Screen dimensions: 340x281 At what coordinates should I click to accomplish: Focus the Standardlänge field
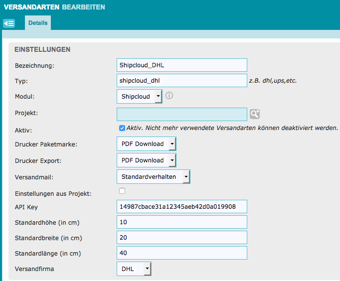[181, 253]
